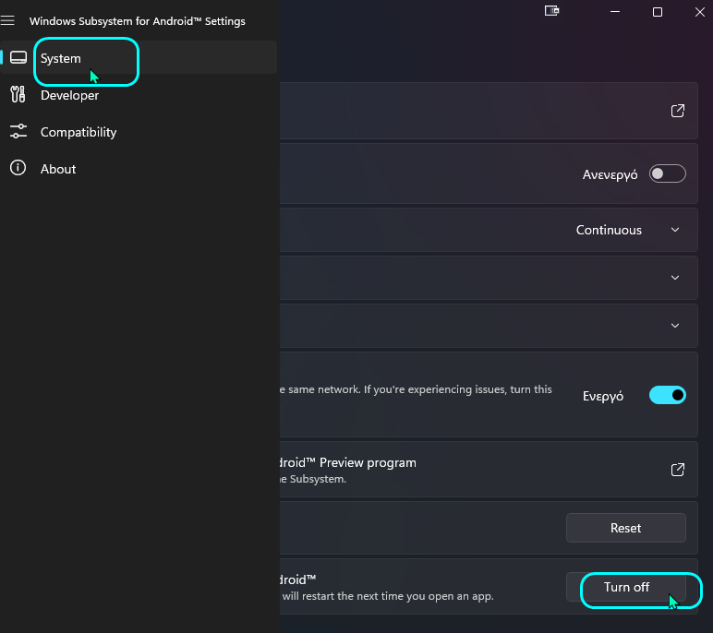The width and height of the screenshot is (713, 633).
Task: Close the settings window
Action: point(700,12)
